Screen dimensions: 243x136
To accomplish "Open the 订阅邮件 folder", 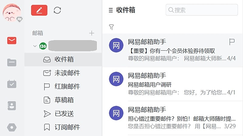I will [x=63, y=127].
